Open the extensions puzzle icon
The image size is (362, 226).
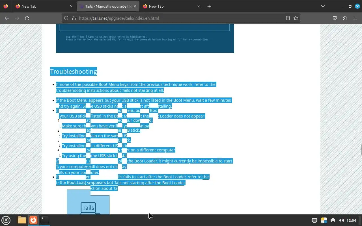[345, 18]
